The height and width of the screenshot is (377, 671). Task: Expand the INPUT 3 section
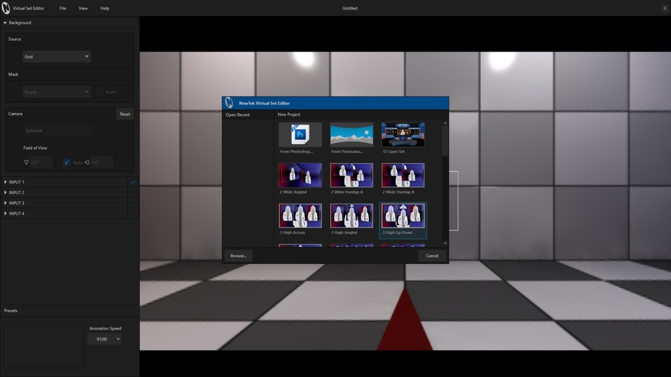[5, 203]
